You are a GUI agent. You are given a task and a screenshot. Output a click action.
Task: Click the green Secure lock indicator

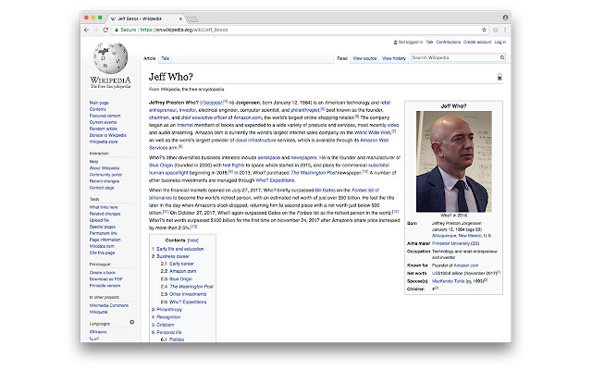(x=126, y=30)
